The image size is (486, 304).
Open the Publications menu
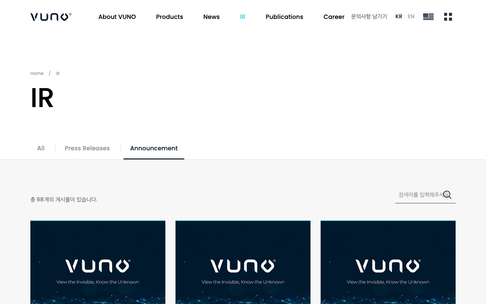(285, 17)
